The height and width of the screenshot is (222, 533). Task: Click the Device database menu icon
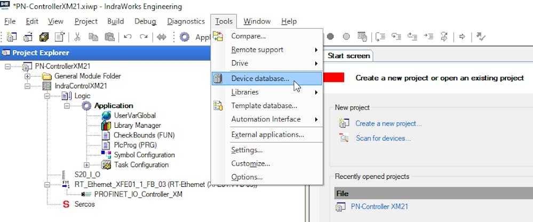click(218, 79)
